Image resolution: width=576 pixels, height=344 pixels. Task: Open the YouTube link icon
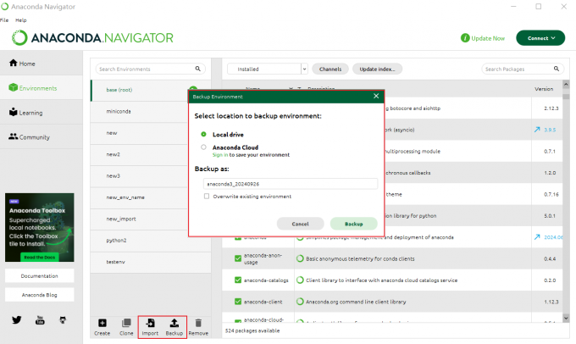click(40, 320)
